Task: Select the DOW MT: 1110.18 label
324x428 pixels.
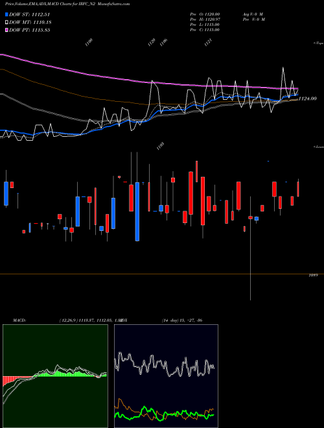Action: click(x=30, y=23)
